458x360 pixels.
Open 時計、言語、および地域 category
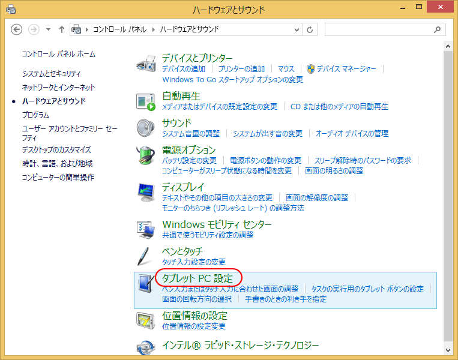58,164
